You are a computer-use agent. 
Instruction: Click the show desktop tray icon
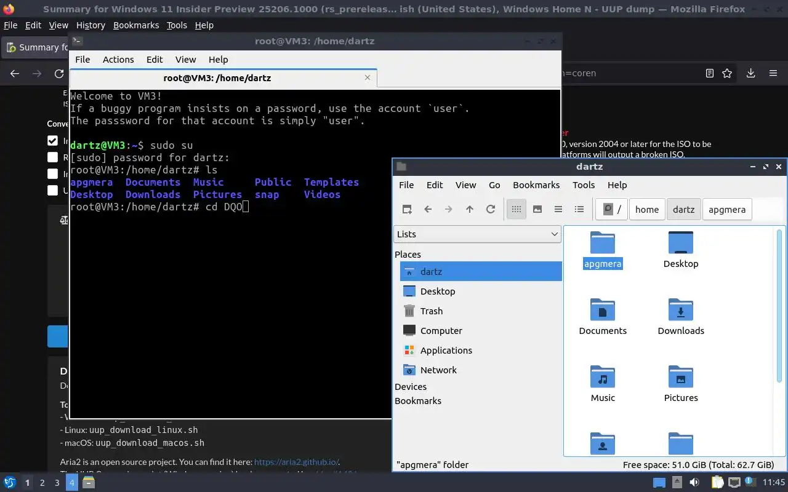coord(659,483)
